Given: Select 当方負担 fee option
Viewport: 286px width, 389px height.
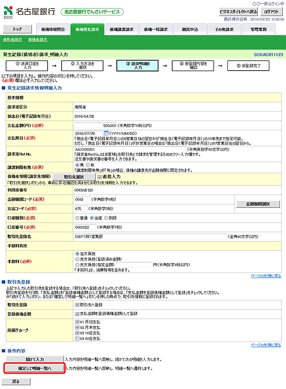Looking at the screenshot, I should coord(77,254).
